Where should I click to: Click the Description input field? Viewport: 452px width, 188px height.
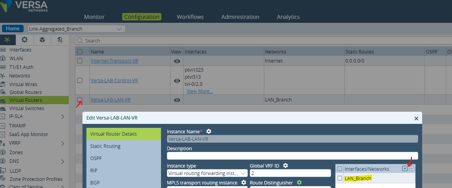[x=292, y=156]
